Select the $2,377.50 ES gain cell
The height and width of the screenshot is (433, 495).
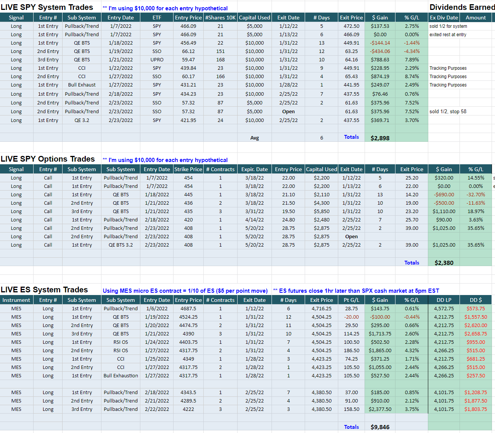click(380, 409)
